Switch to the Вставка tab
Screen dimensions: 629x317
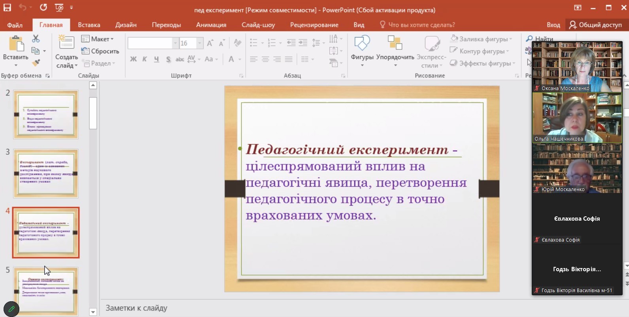89,25
